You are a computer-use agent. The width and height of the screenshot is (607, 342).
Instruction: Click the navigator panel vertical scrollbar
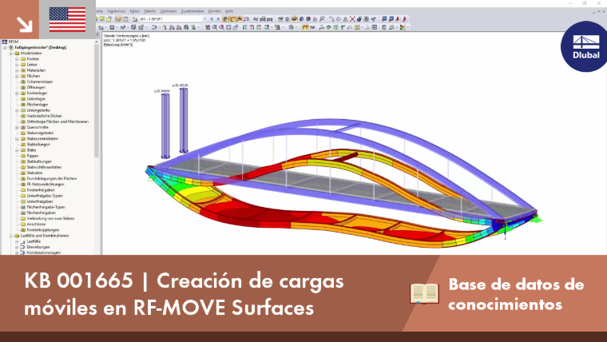(97, 101)
